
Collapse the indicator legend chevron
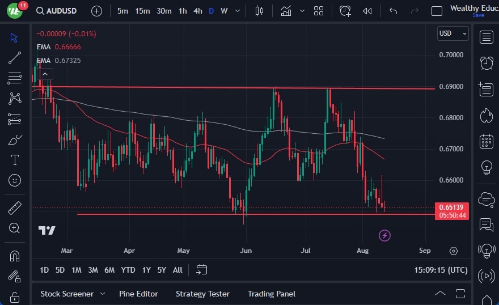[45, 74]
